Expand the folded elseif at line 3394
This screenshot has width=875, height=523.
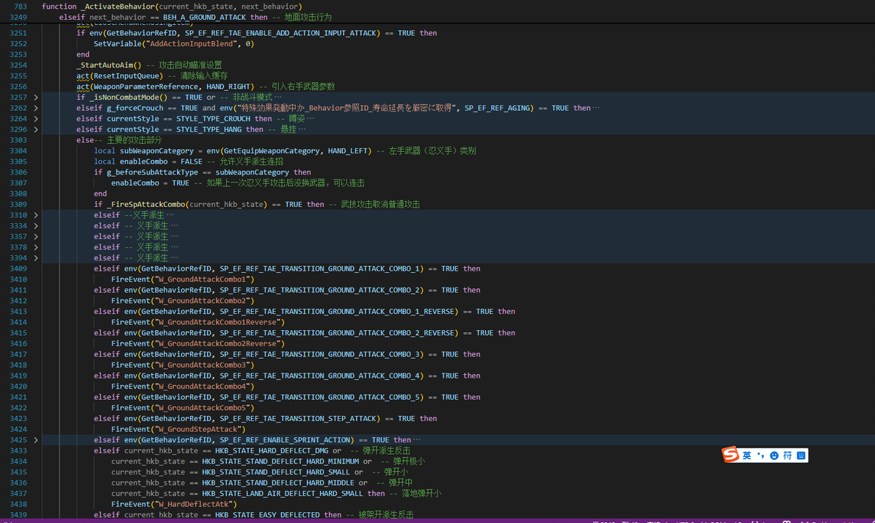[36, 258]
